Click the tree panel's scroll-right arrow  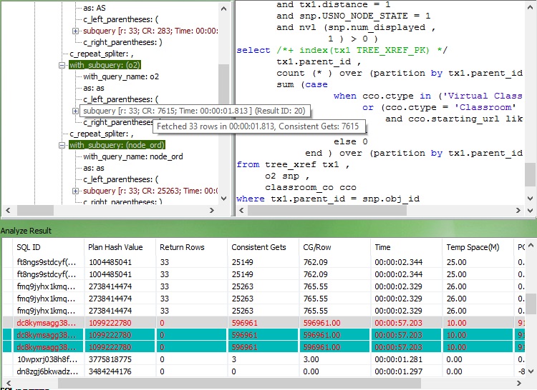(213, 210)
